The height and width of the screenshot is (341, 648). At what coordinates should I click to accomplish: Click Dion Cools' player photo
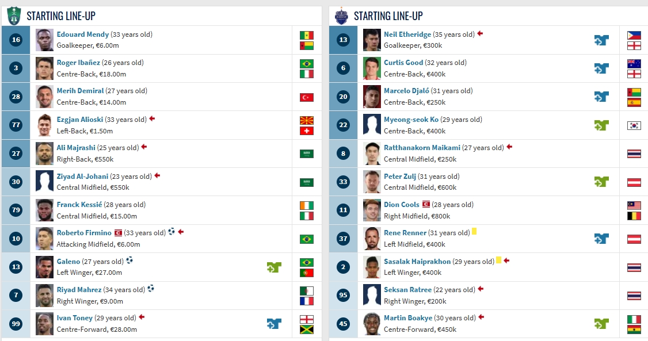tap(372, 210)
